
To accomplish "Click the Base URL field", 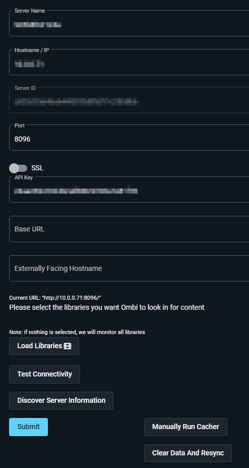I will tap(129, 229).
